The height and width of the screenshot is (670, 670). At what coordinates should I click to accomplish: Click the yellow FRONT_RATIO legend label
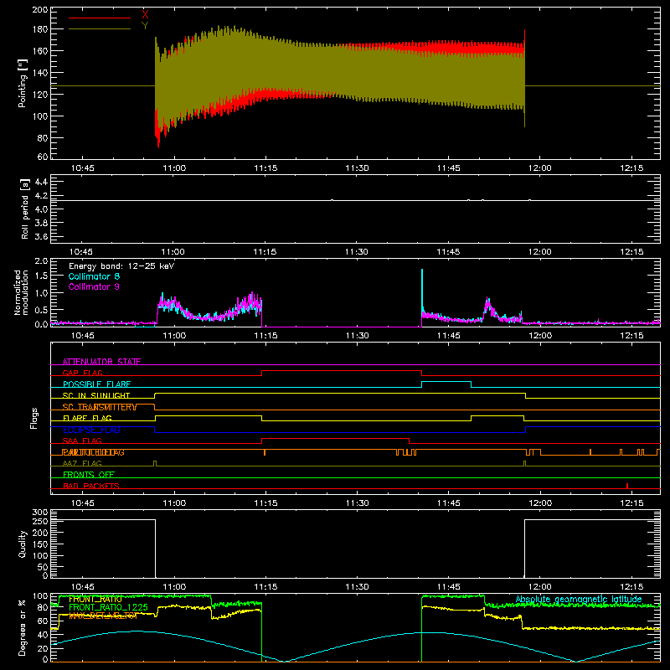click(x=95, y=599)
